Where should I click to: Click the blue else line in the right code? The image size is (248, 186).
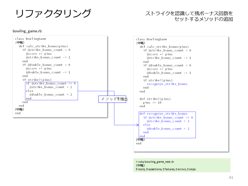tap(147, 125)
